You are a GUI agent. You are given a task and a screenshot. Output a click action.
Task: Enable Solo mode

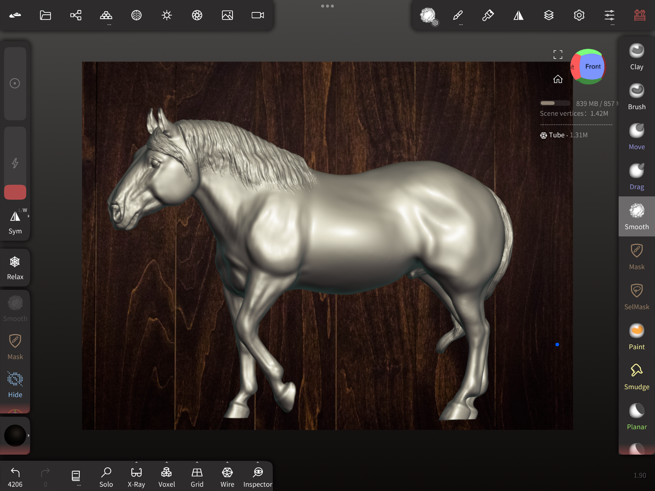[106, 476]
